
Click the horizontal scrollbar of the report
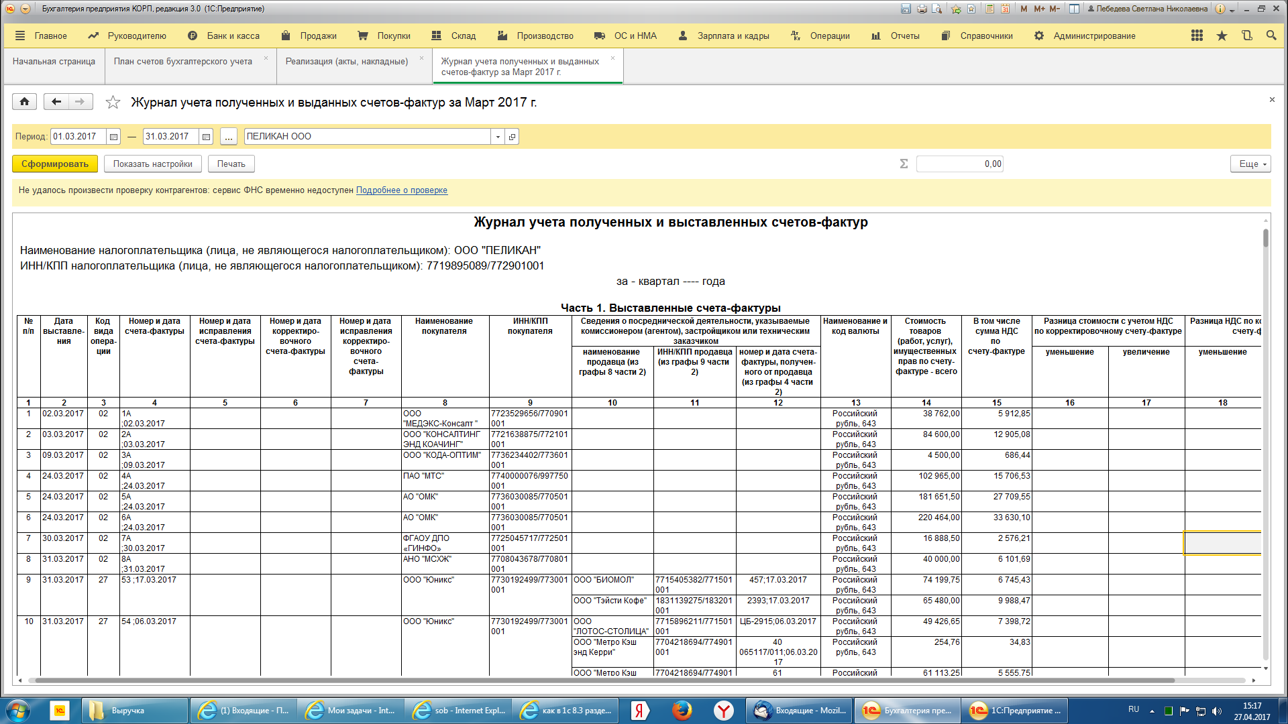(x=604, y=680)
